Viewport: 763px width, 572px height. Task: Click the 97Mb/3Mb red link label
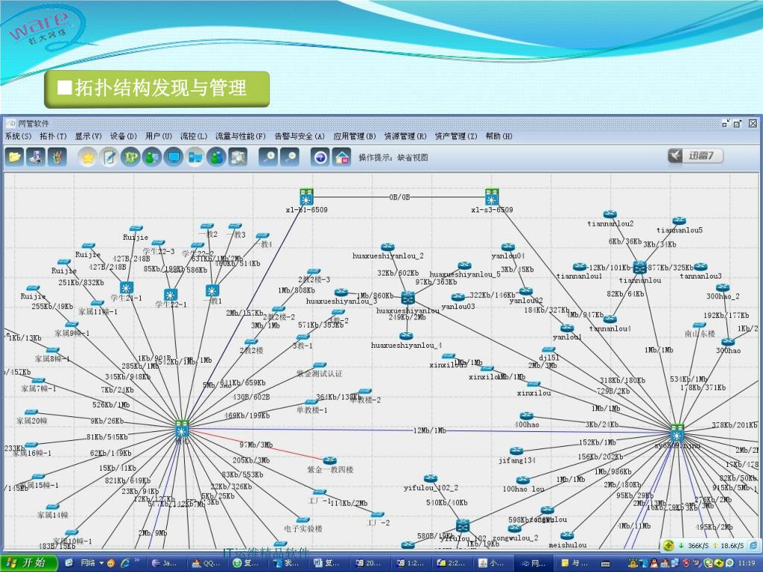click(256, 445)
